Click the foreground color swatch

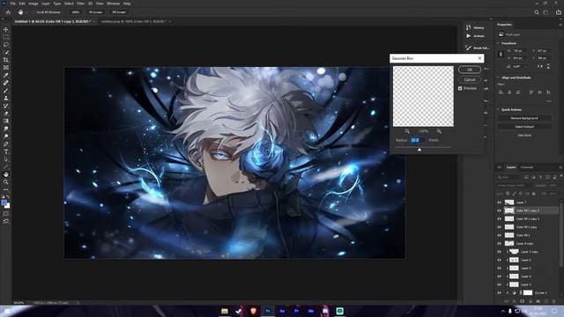(4, 203)
